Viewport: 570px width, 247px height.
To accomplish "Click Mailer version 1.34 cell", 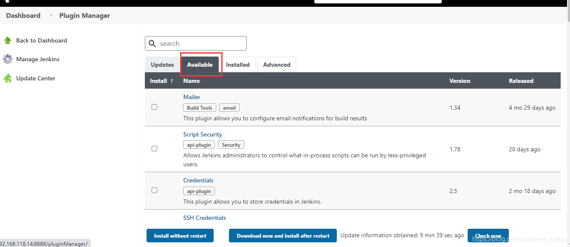I will pos(455,108).
